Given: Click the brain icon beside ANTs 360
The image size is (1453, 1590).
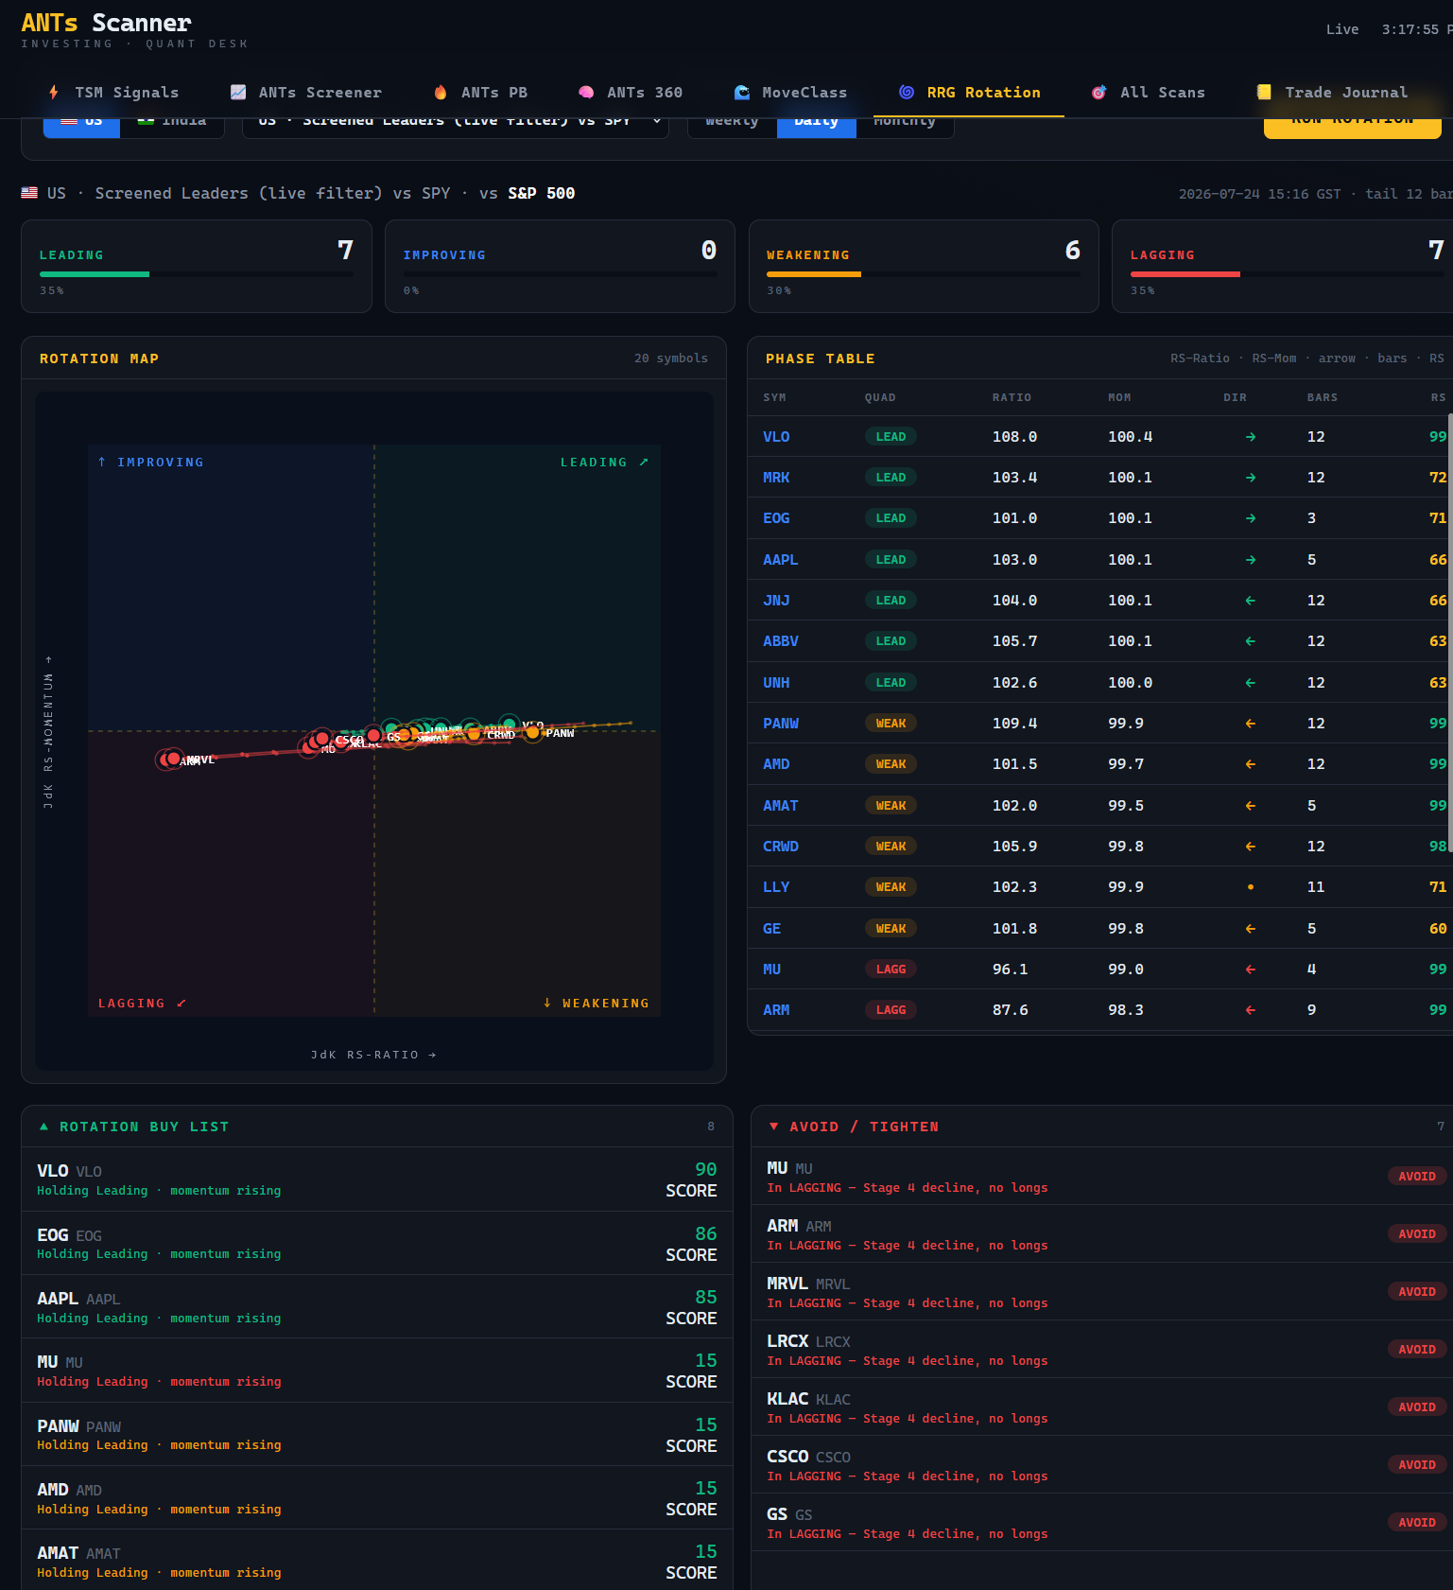Looking at the screenshot, I should tap(586, 92).
